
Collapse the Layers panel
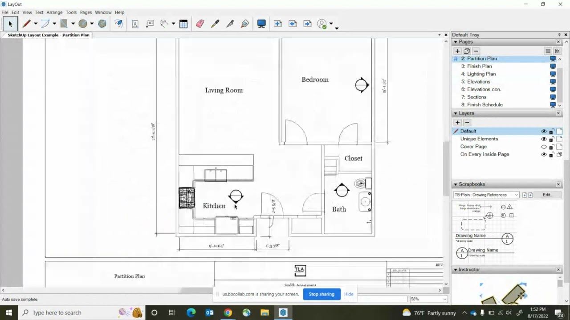click(456, 113)
